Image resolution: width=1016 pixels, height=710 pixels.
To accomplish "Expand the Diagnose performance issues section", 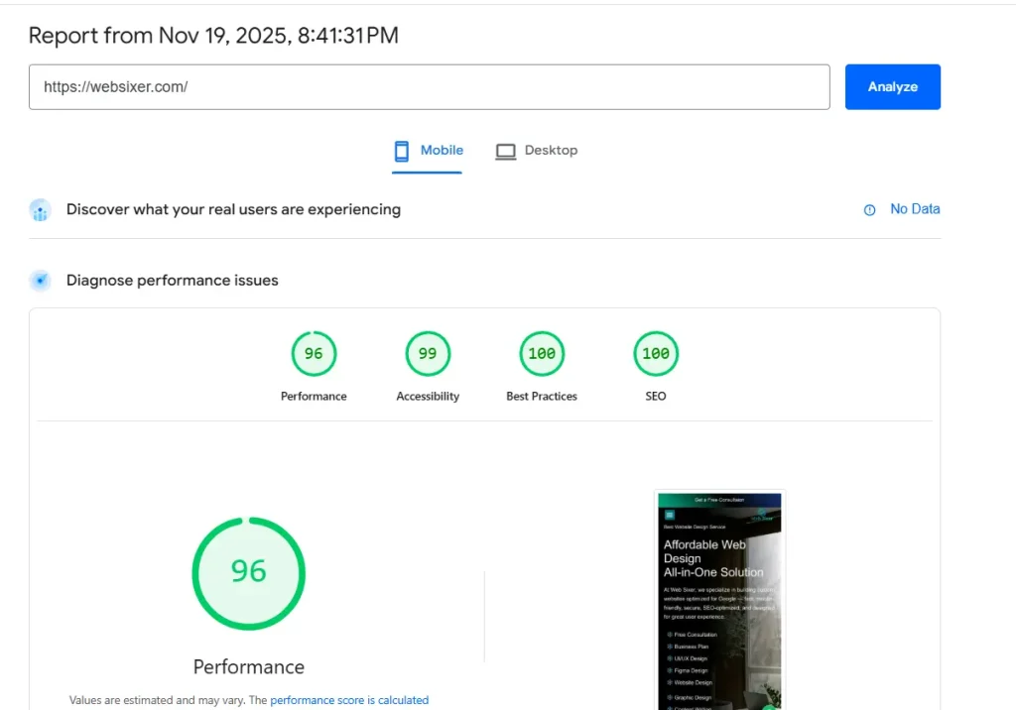I will [171, 280].
